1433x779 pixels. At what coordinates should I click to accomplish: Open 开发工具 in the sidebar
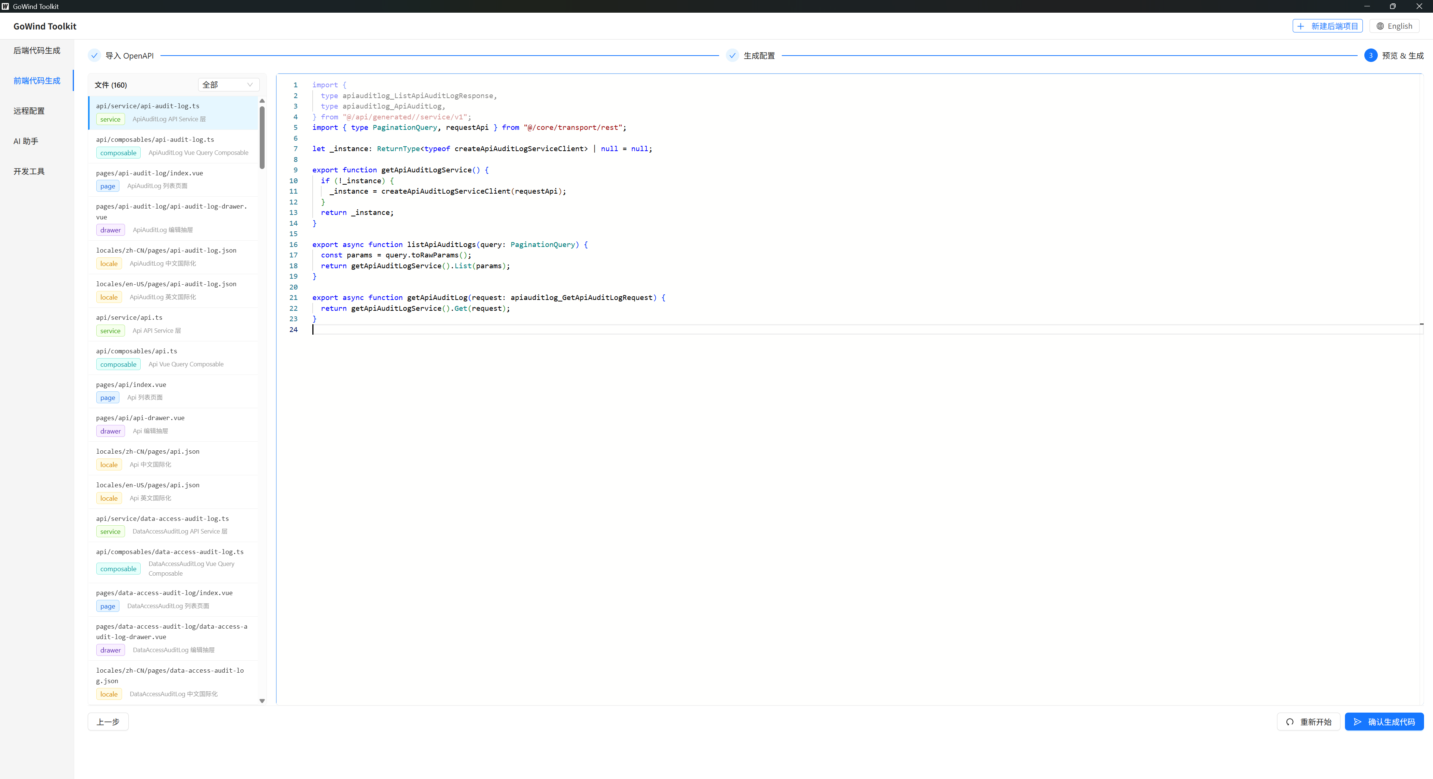point(29,171)
